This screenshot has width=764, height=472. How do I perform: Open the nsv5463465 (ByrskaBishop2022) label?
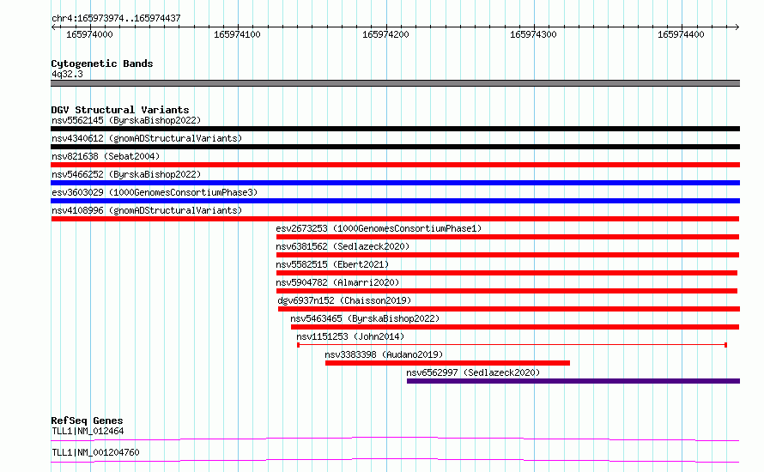pyautogui.click(x=365, y=318)
